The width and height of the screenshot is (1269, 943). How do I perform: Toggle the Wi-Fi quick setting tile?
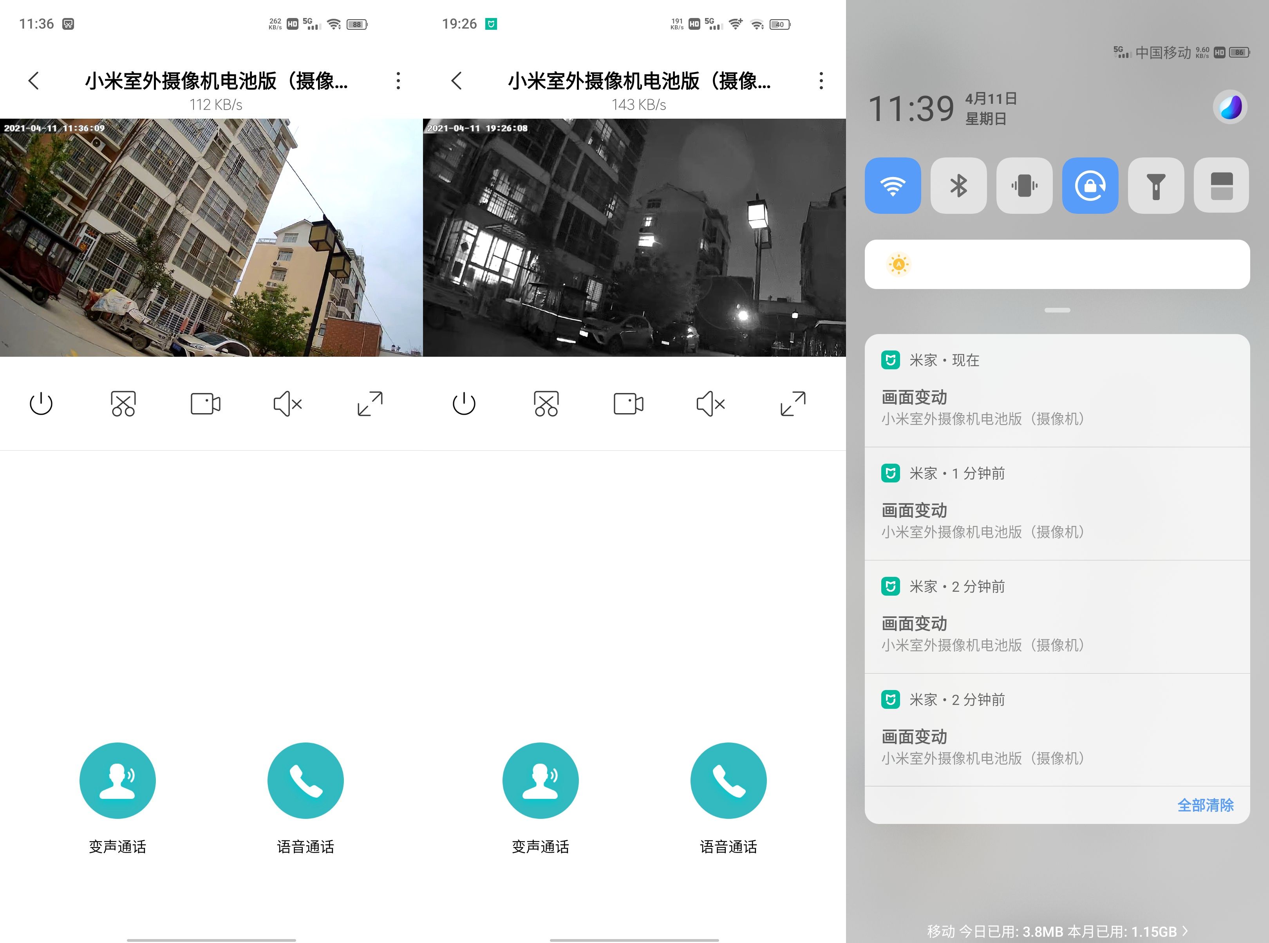tap(893, 186)
